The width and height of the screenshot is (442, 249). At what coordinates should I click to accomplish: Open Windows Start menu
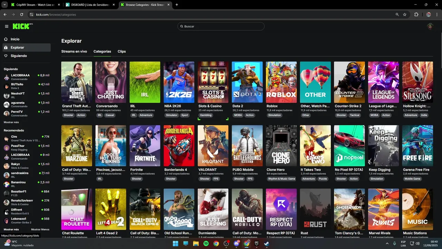(x=175, y=243)
